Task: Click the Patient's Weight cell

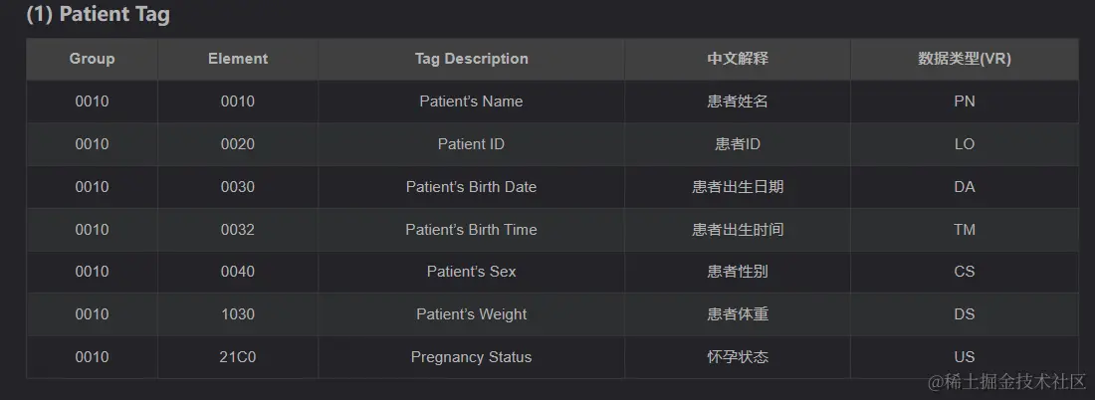Action: 471,314
